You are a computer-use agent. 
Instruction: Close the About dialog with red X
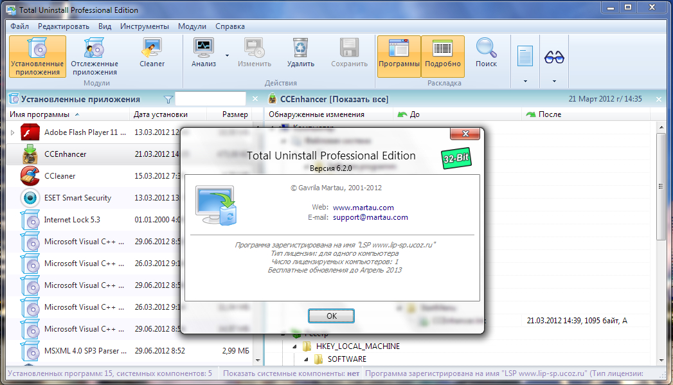pos(465,134)
